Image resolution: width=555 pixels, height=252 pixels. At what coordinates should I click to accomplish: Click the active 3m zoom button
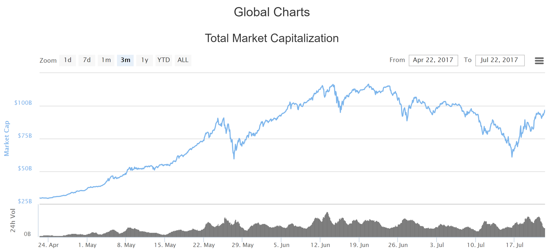tap(125, 60)
